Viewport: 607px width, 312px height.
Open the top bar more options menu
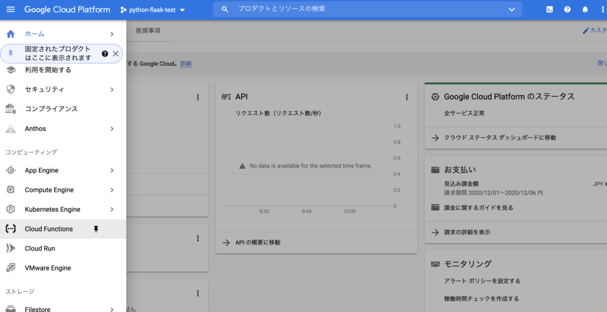click(x=603, y=9)
